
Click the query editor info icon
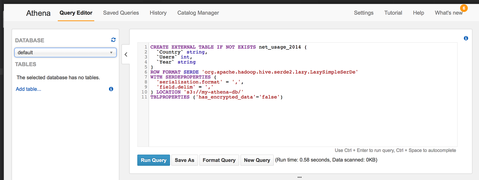pos(466,38)
